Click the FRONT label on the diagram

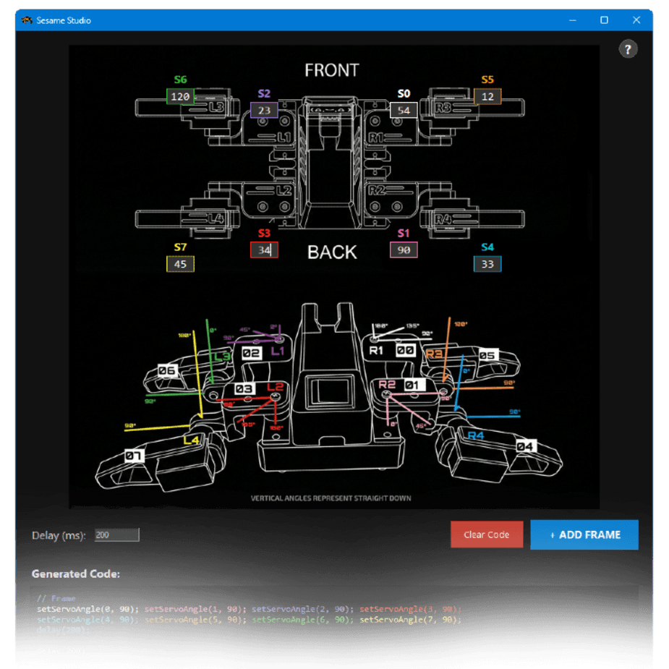pos(332,70)
